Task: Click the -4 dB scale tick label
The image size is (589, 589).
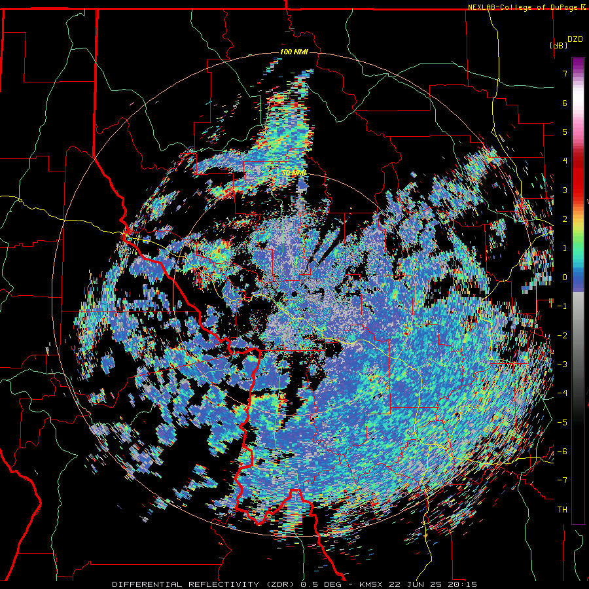Action: tap(562, 393)
